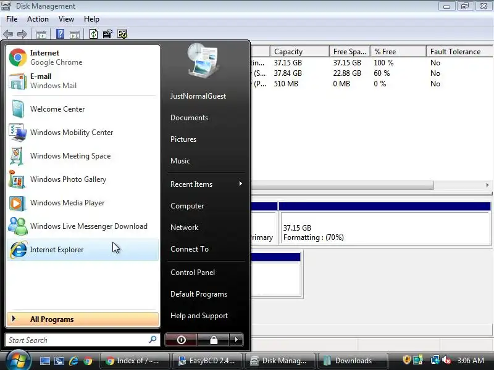This screenshot has height=370, width=494.
Task: Click Show Desktop in Quick Launch
Action: pyautogui.click(x=44, y=361)
